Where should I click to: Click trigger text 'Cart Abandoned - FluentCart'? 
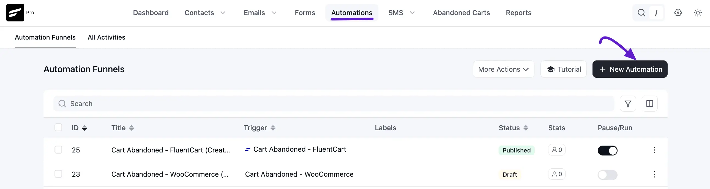[x=300, y=149]
